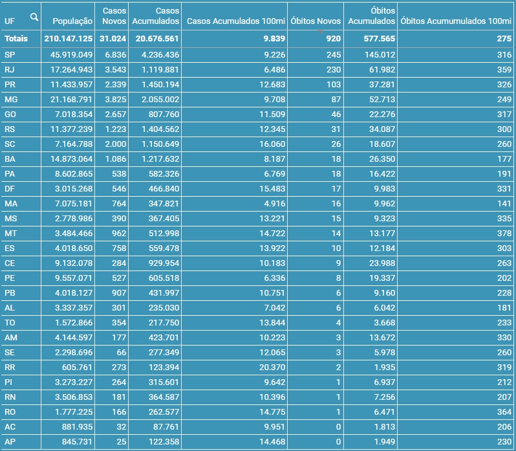516x451 pixels.
Task: Sort by Casos Acumulados column header
Action: pyautogui.click(x=155, y=16)
